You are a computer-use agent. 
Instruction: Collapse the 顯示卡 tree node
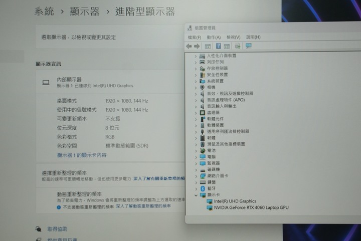196,195
